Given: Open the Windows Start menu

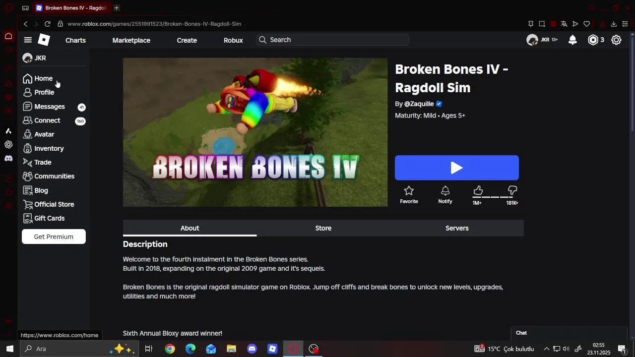Looking at the screenshot, I should point(9,349).
